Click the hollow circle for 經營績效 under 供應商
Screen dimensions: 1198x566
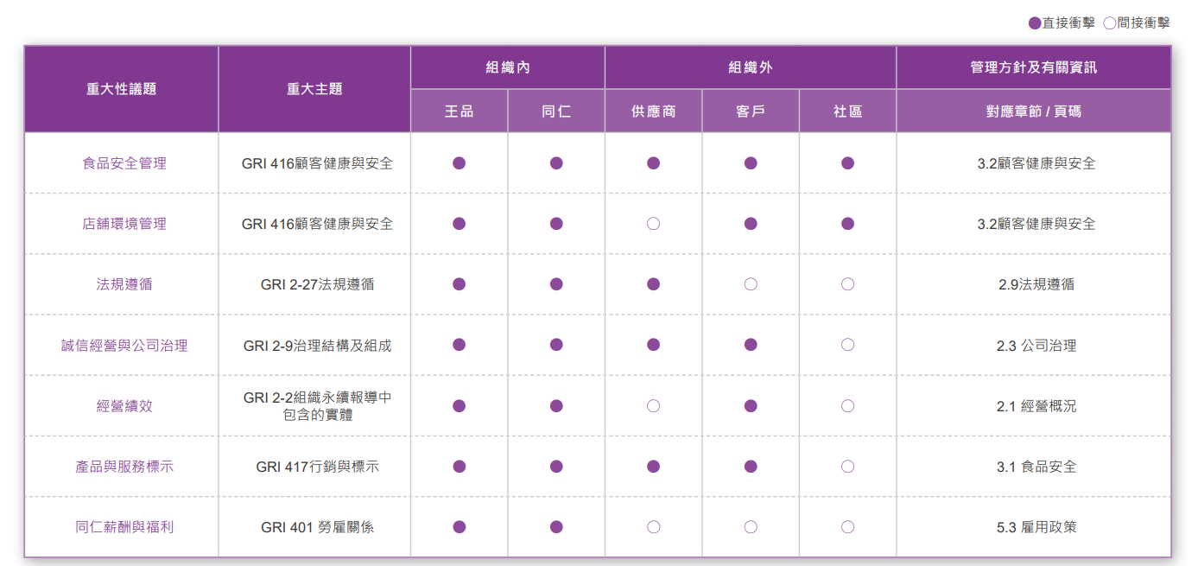tap(653, 406)
